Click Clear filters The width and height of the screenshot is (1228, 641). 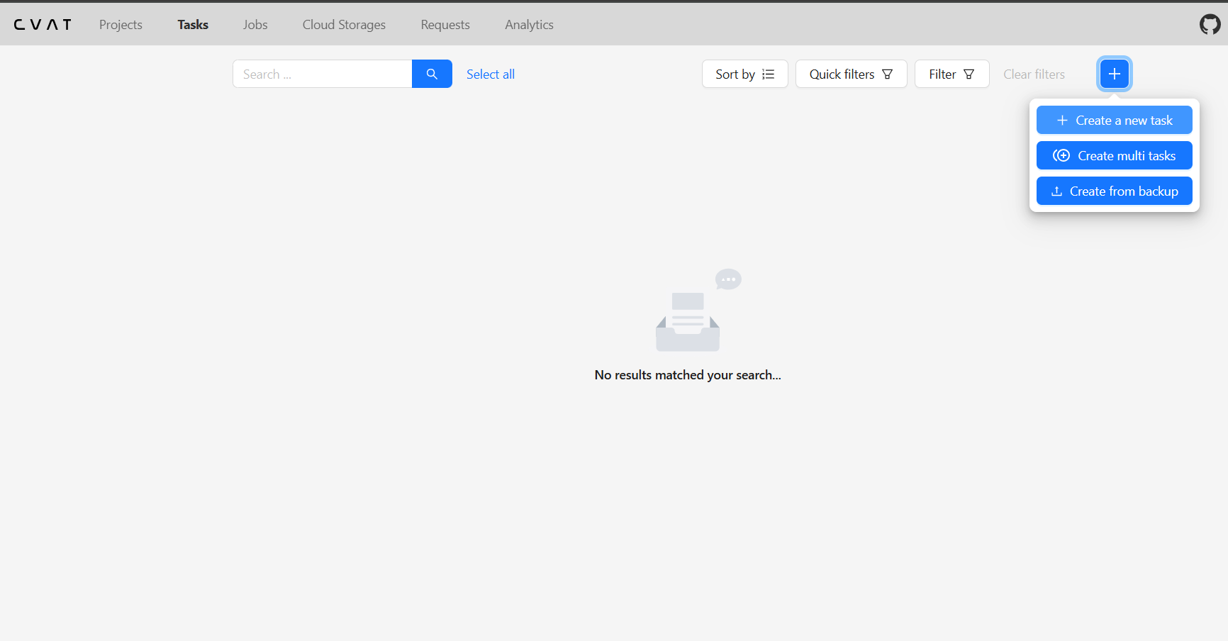(1034, 74)
